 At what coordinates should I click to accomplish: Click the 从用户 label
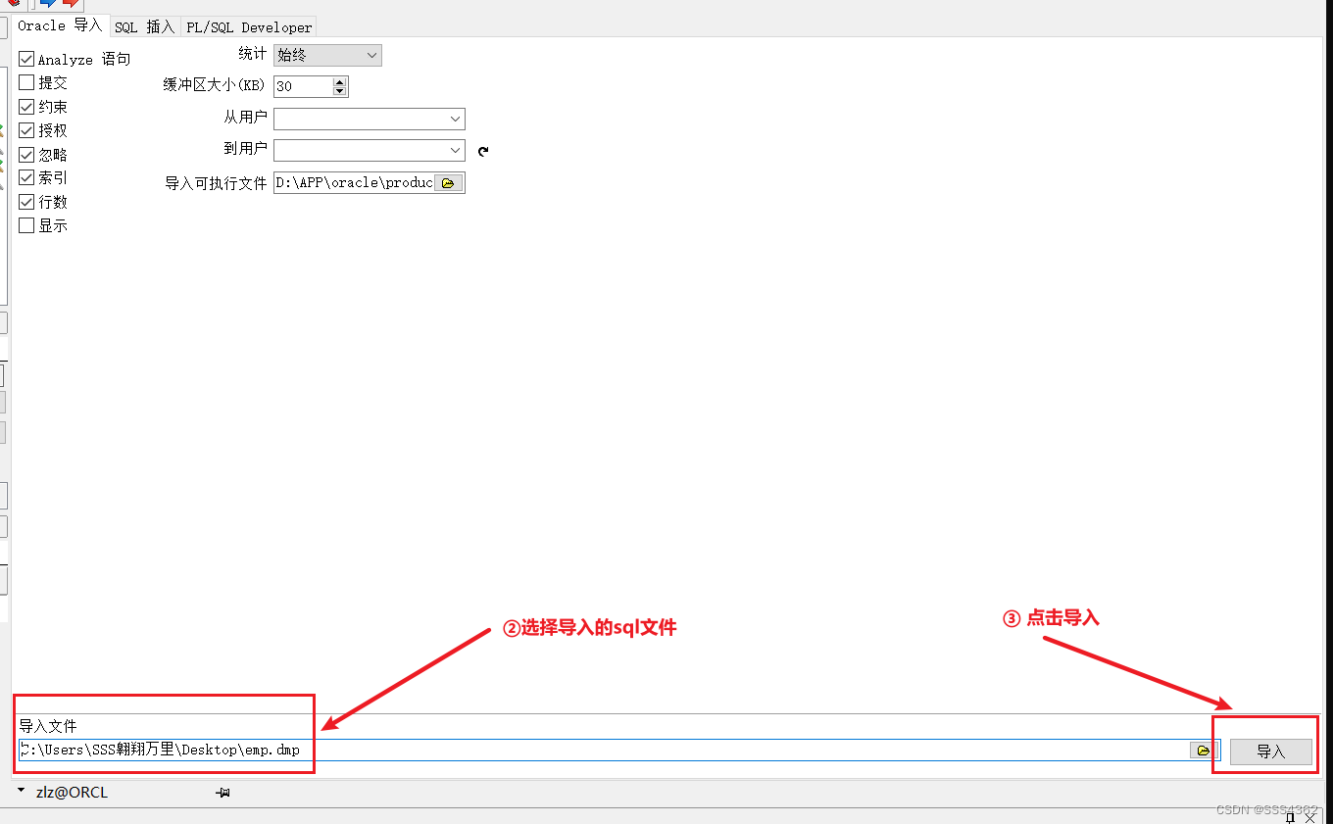coord(245,118)
